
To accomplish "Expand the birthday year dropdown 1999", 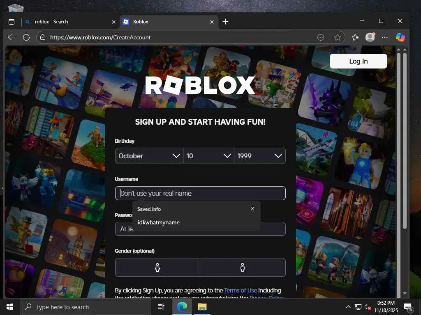I will click(x=260, y=156).
